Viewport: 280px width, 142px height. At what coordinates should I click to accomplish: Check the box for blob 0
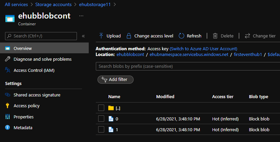click(101, 119)
